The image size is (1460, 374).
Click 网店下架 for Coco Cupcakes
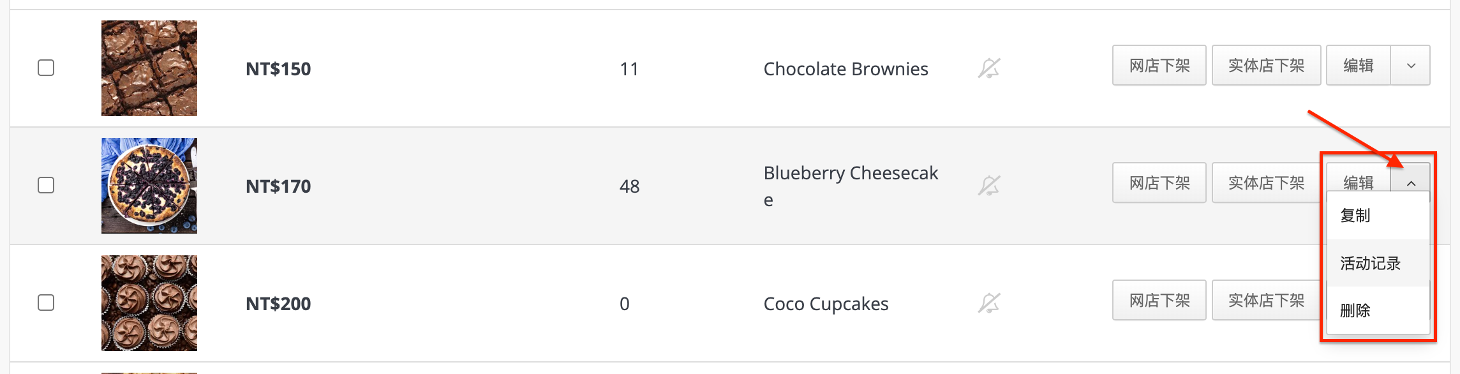(x=1159, y=300)
